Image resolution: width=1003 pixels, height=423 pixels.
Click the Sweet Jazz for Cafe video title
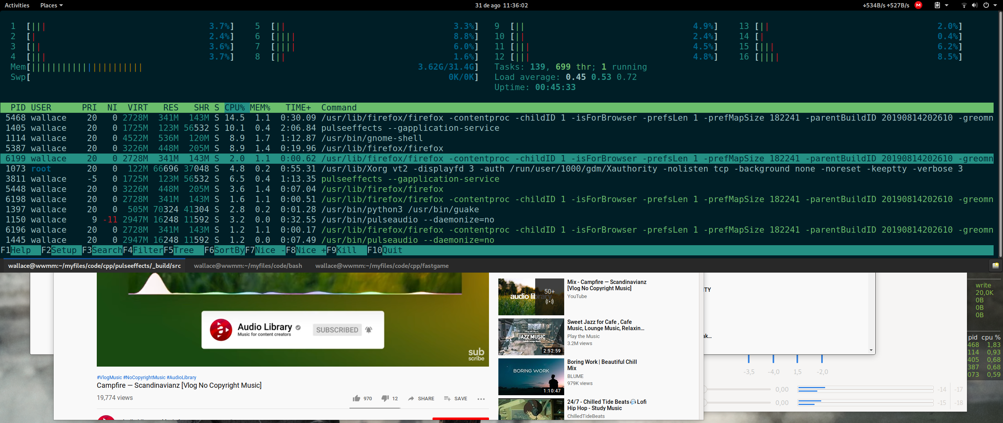point(606,325)
